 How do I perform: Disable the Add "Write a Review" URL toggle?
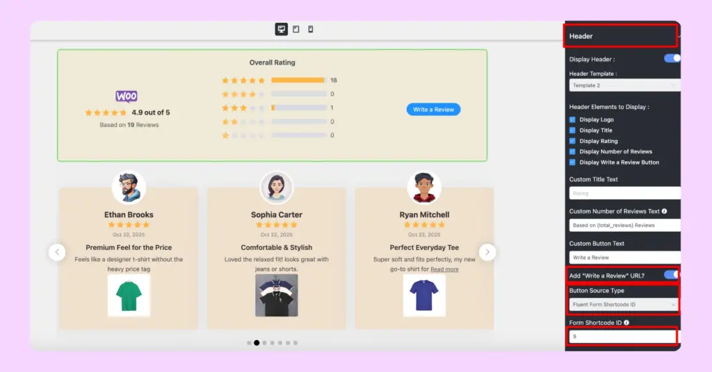coord(672,275)
